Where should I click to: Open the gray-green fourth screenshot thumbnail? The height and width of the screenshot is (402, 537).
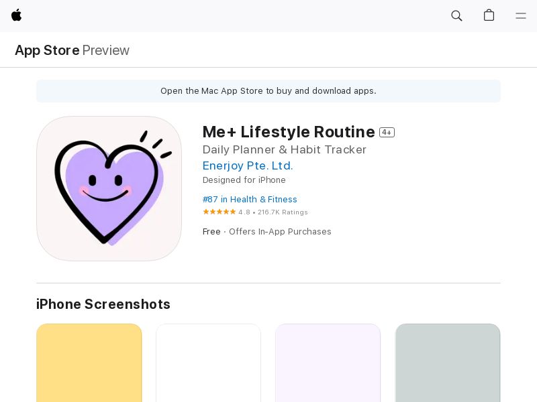(x=448, y=362)
